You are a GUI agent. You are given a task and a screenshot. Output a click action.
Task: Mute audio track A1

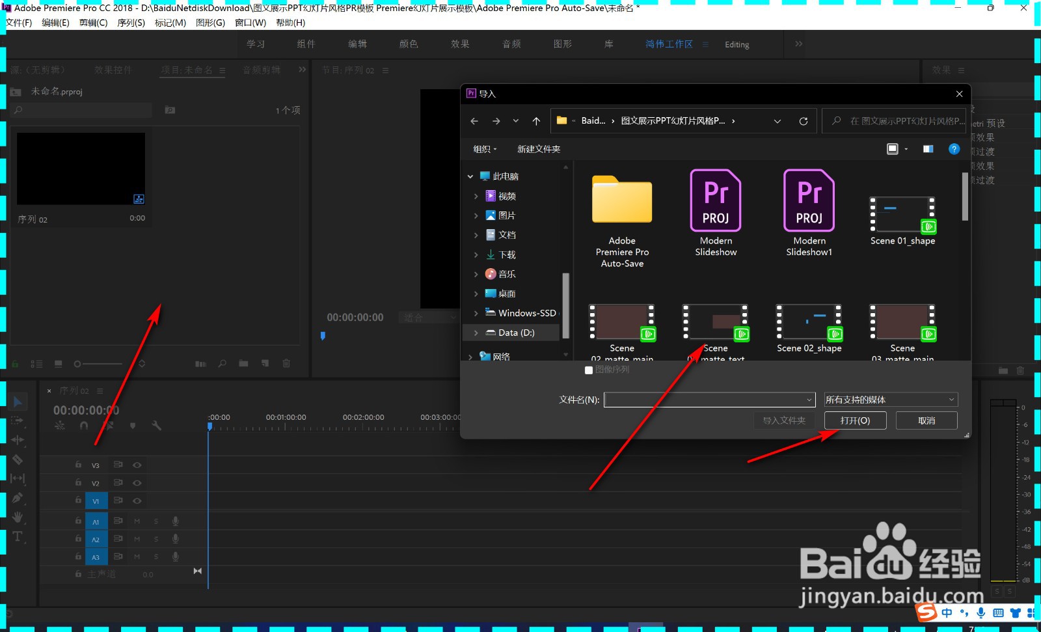137,521
